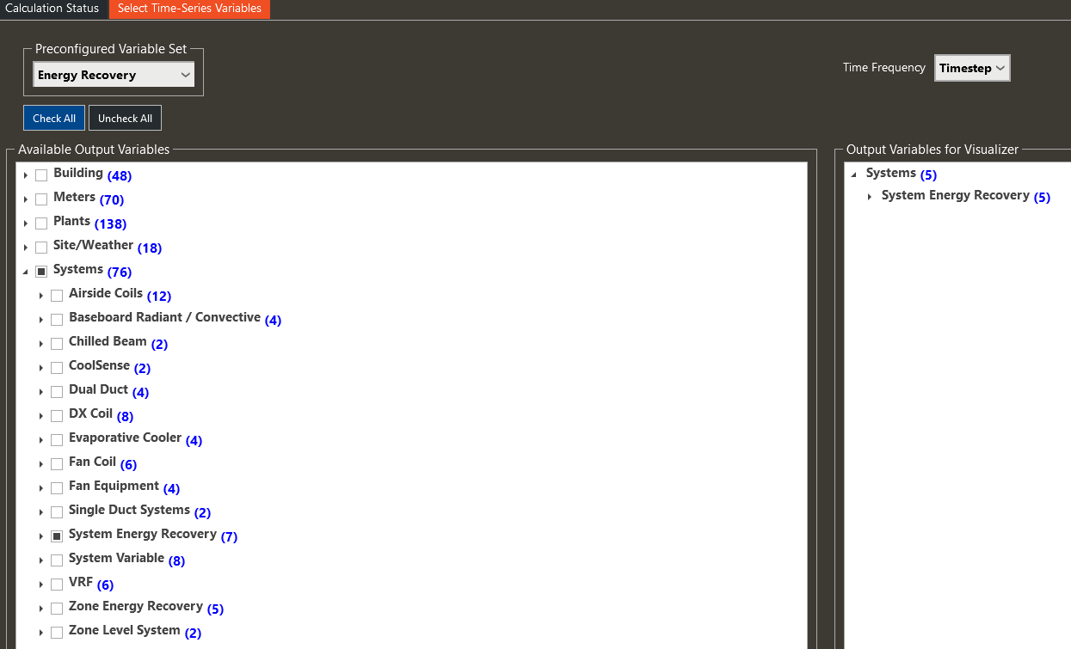The width and height of the screenshot is (1071, 649).
Task: Tick the VRF checkbox
Action: (57, 585)
